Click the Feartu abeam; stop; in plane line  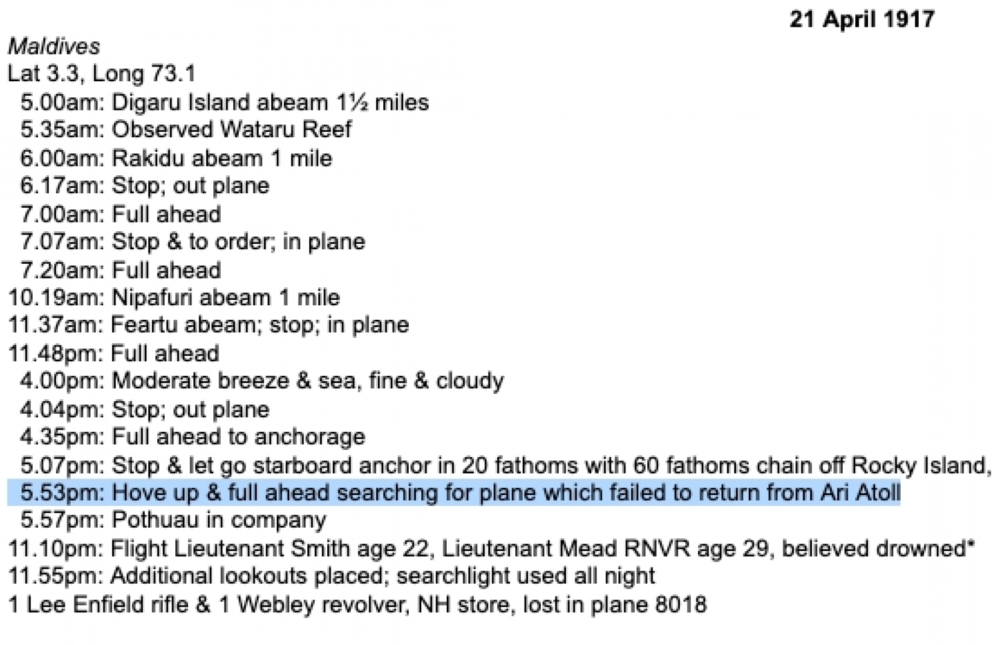pos(208,325)
